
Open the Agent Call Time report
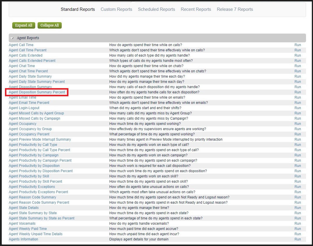click(21, 45)
